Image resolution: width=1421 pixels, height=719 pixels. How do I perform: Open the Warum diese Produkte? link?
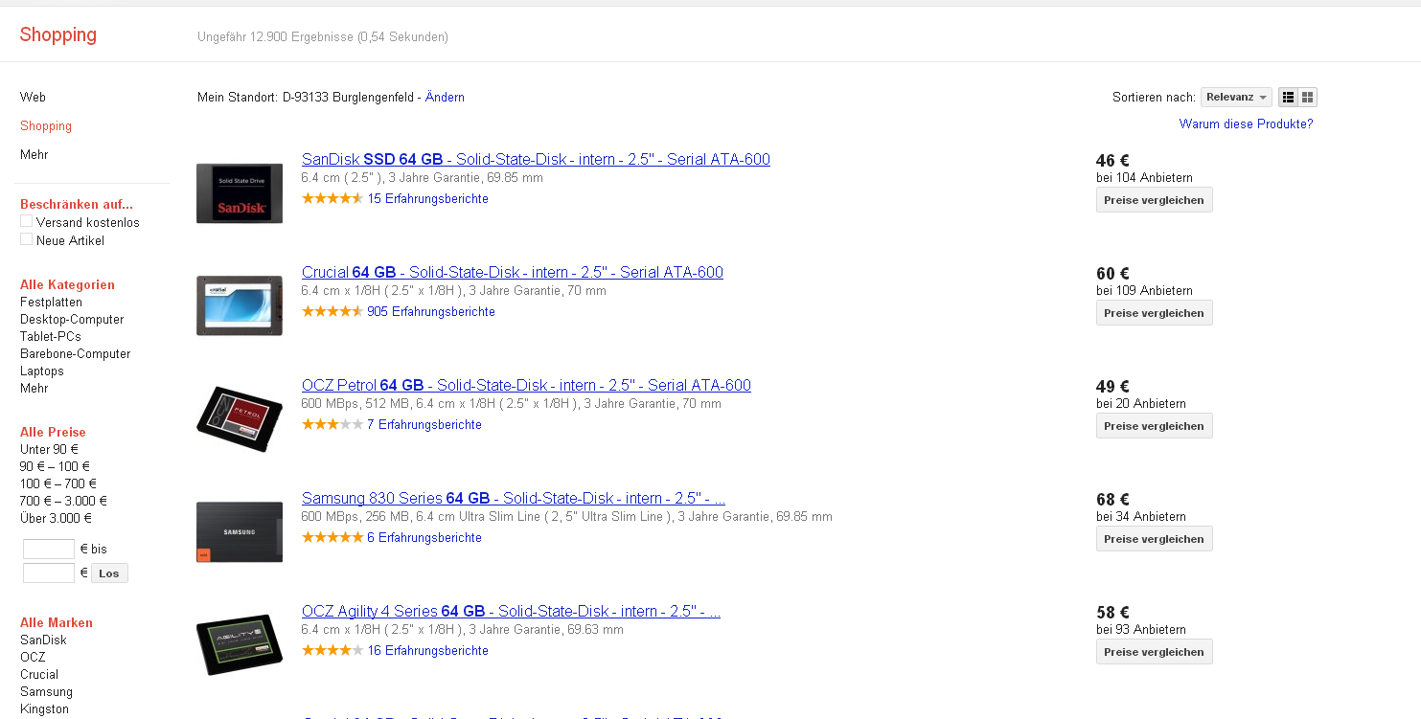[x=1246, y=124]
